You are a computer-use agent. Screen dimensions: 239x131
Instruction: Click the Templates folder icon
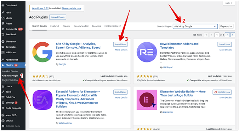pos(2,47)
